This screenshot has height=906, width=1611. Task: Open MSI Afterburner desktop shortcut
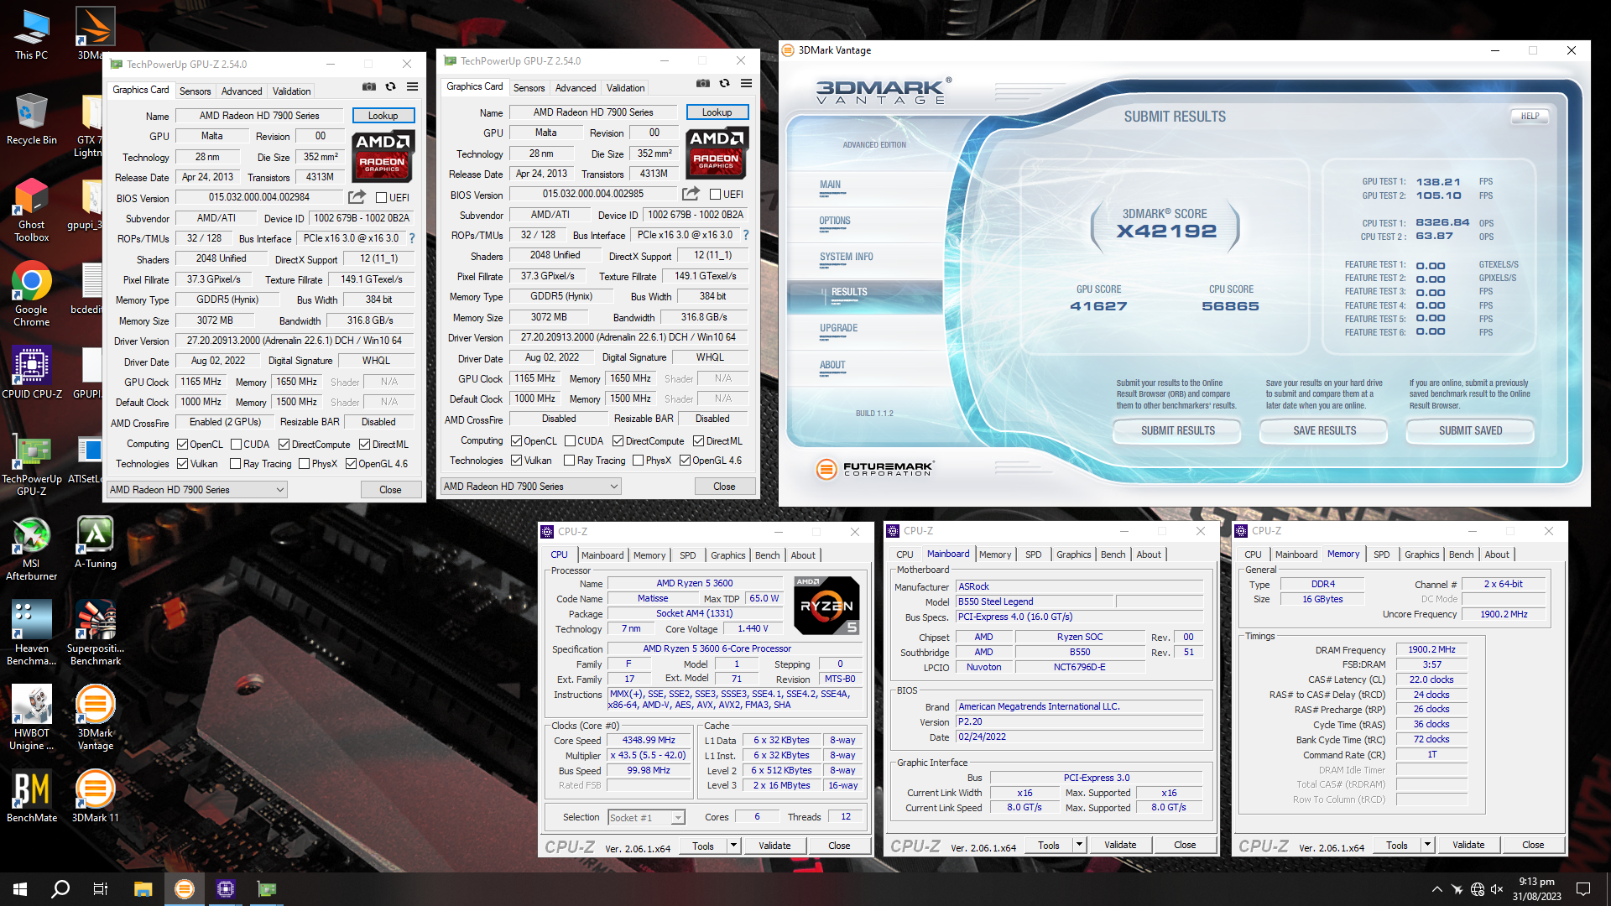pos(32,549)
